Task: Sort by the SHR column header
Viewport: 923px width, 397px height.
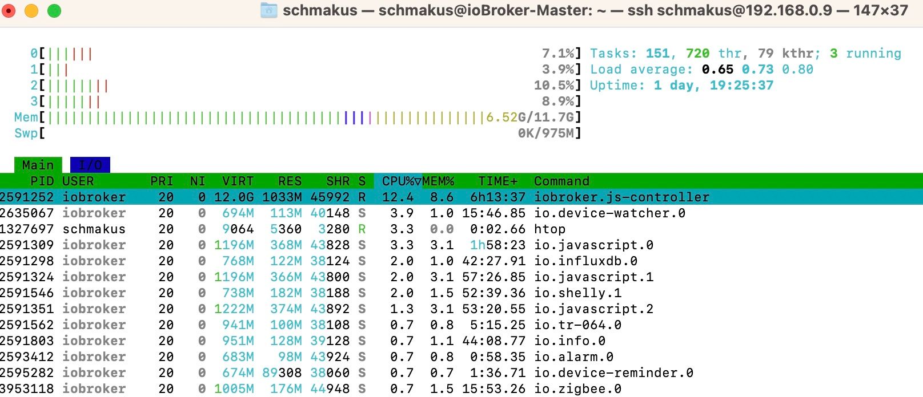Action: point(338,181)
